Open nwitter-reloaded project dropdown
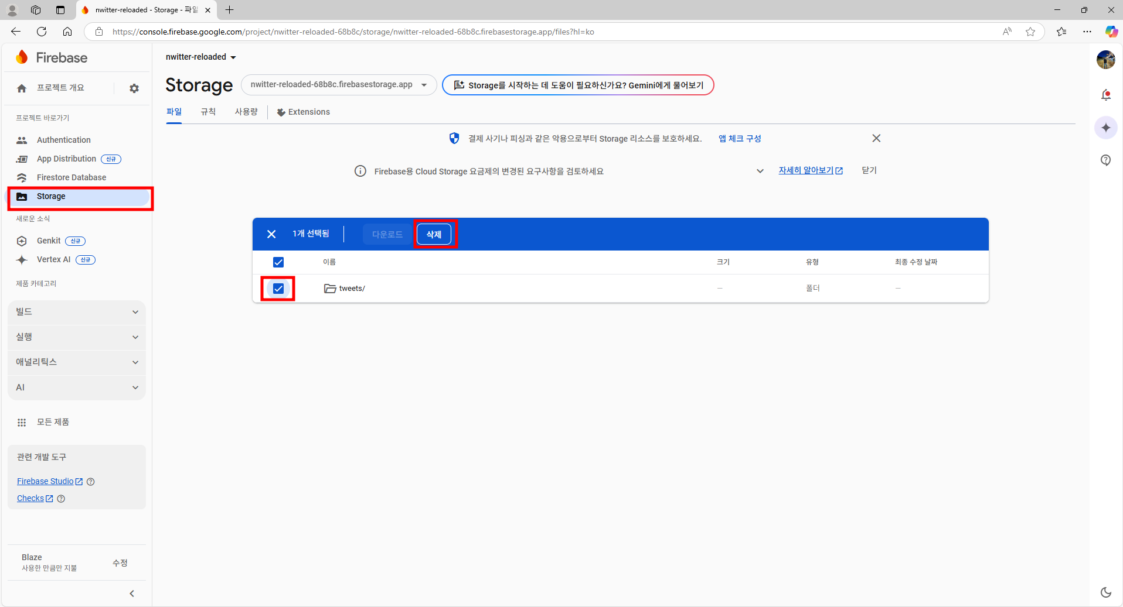Screen dimensions: 1123x607 point(201,57)
